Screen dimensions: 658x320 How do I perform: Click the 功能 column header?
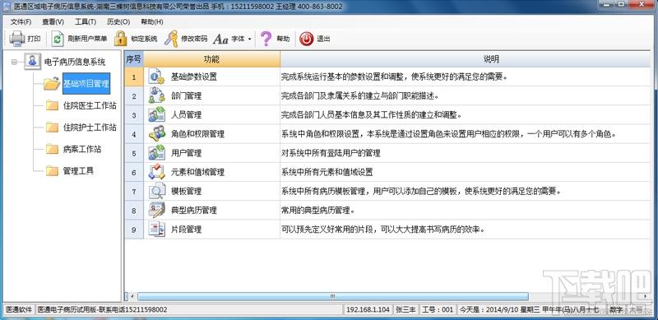point(211,59)
